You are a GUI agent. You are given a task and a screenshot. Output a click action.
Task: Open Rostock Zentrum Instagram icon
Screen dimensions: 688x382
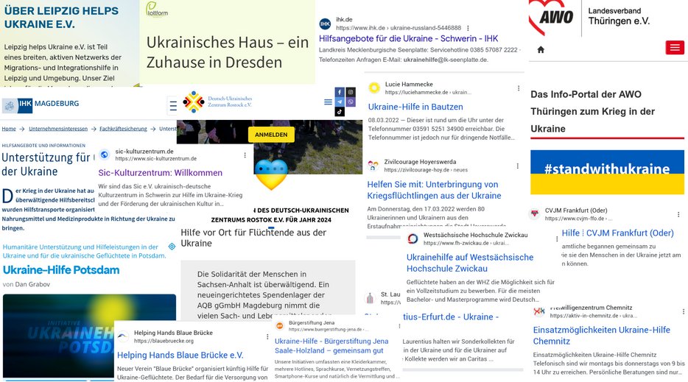coord(350,92)
